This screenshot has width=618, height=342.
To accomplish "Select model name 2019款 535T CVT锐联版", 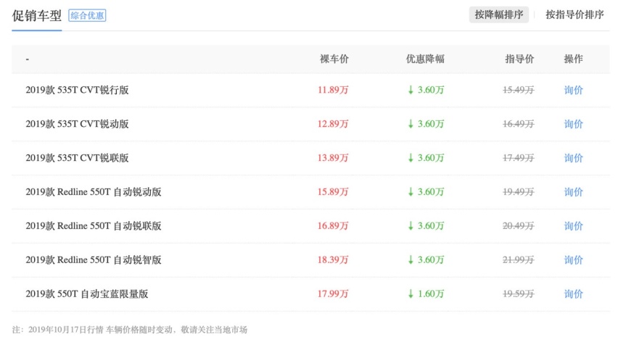I will 77,158.
